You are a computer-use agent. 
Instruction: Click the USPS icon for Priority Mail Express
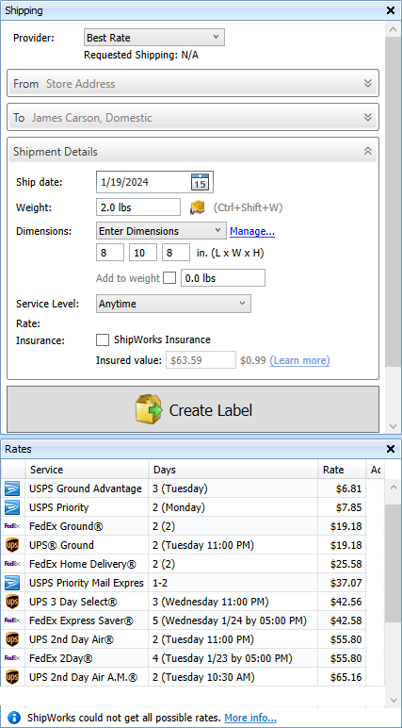click(12, 583)
